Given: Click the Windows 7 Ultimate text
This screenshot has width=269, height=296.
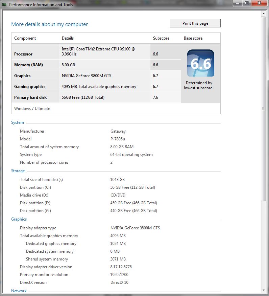Looking at the screenshot, I should click(32, 109).
